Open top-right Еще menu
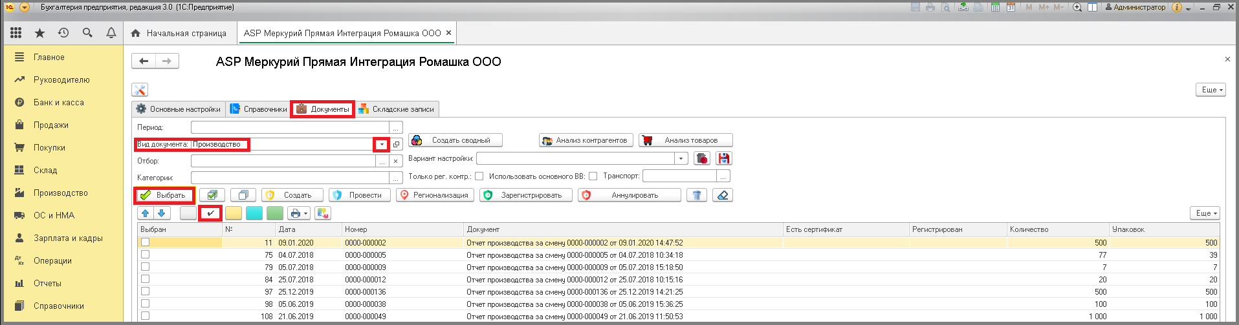This screenshot has height=325, width=1239. point(1211,90)
